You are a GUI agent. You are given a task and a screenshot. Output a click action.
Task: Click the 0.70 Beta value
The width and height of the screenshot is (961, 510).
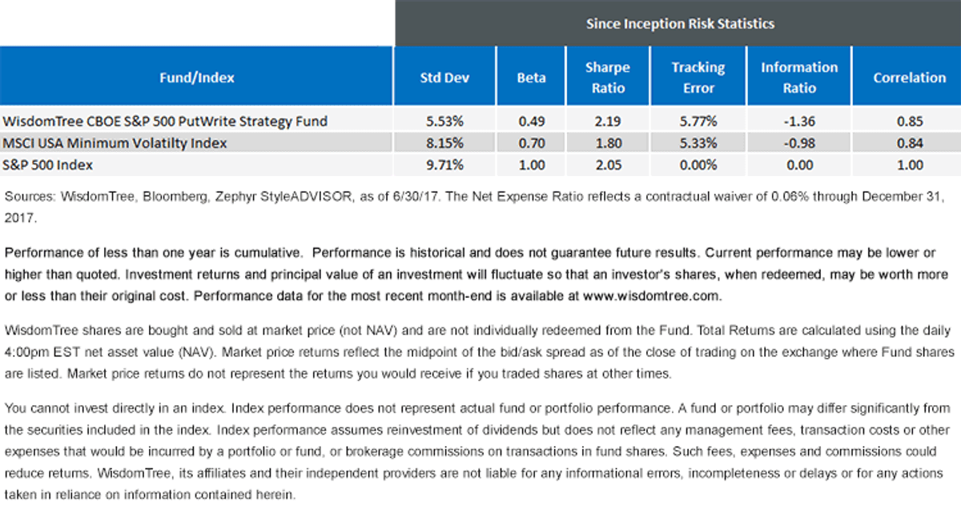[x=531, y=143]
